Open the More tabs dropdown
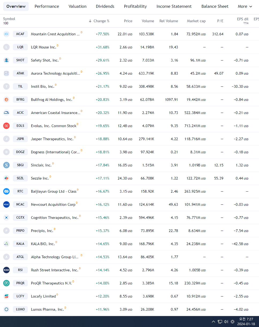The height and width of the screenshot is (327, 259). tap(245, 6)
